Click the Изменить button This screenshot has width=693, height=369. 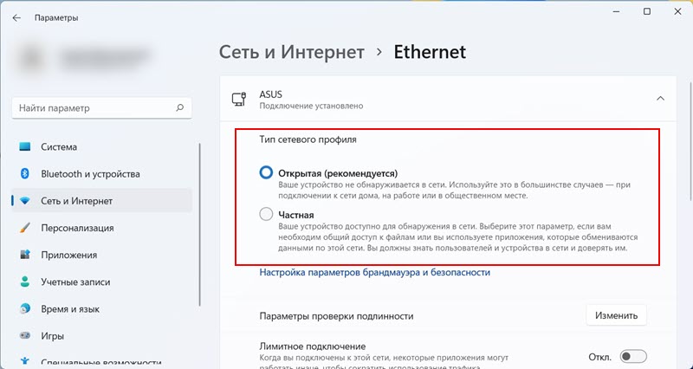[x=616, y=316]
